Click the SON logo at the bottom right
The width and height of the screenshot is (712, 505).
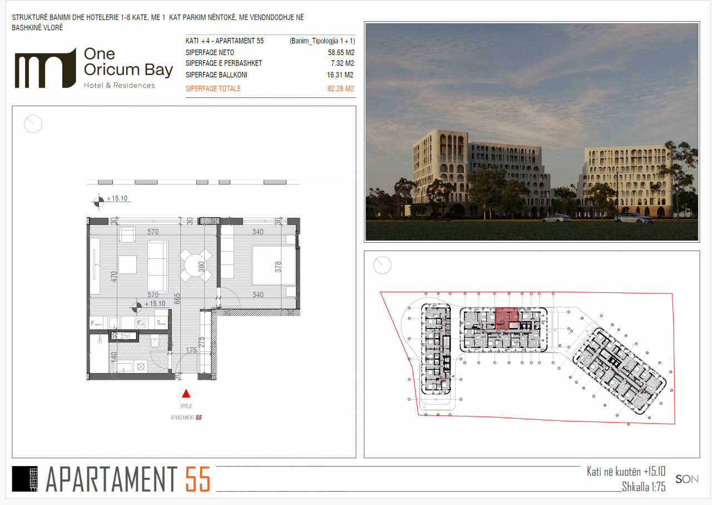pyautogui.click(x=687, y=479)
